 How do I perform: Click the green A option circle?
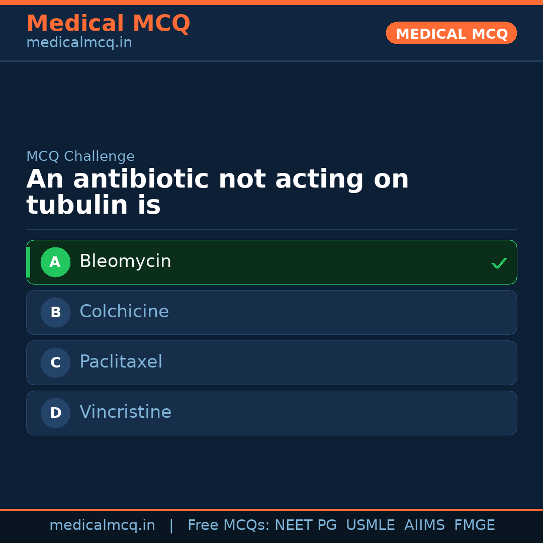pyautogui.click(x=55, y=262)
